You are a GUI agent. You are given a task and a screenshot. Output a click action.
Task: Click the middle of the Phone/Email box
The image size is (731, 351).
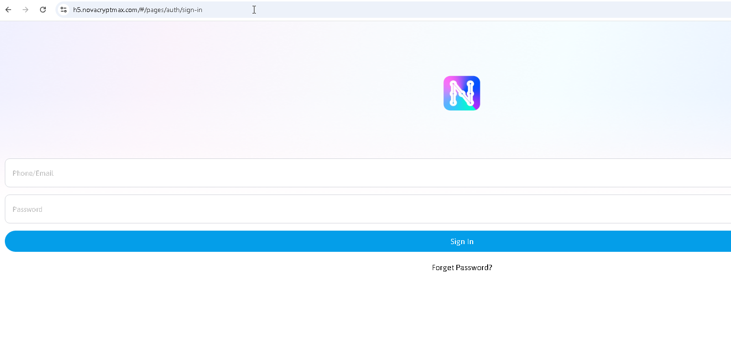366,173
